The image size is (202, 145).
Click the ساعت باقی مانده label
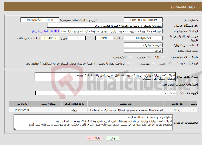coord(28,38)
